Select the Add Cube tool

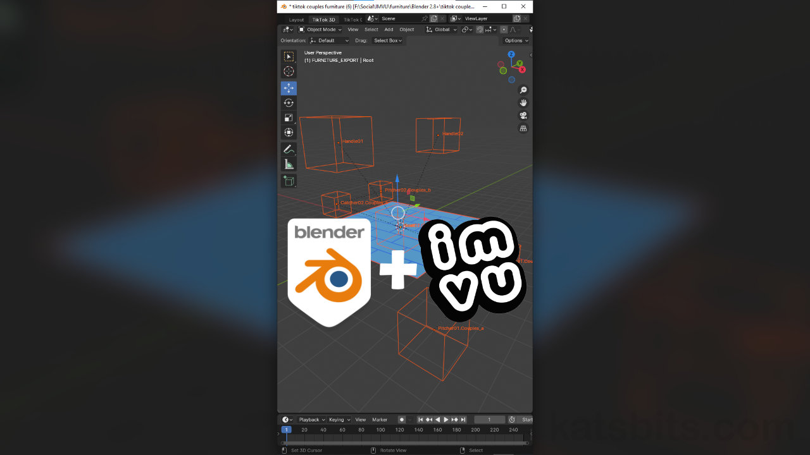pyautogui.click(x=289, y=181)
